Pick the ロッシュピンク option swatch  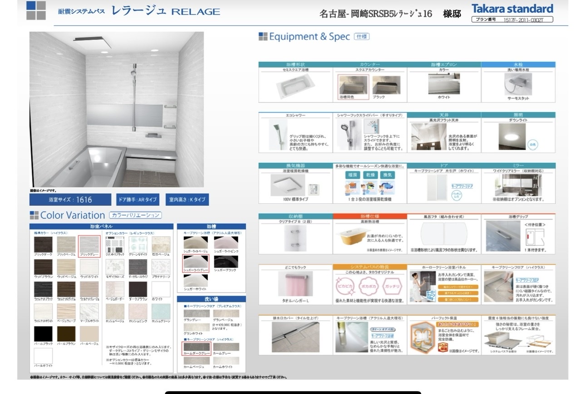click(x=138, y=311)
